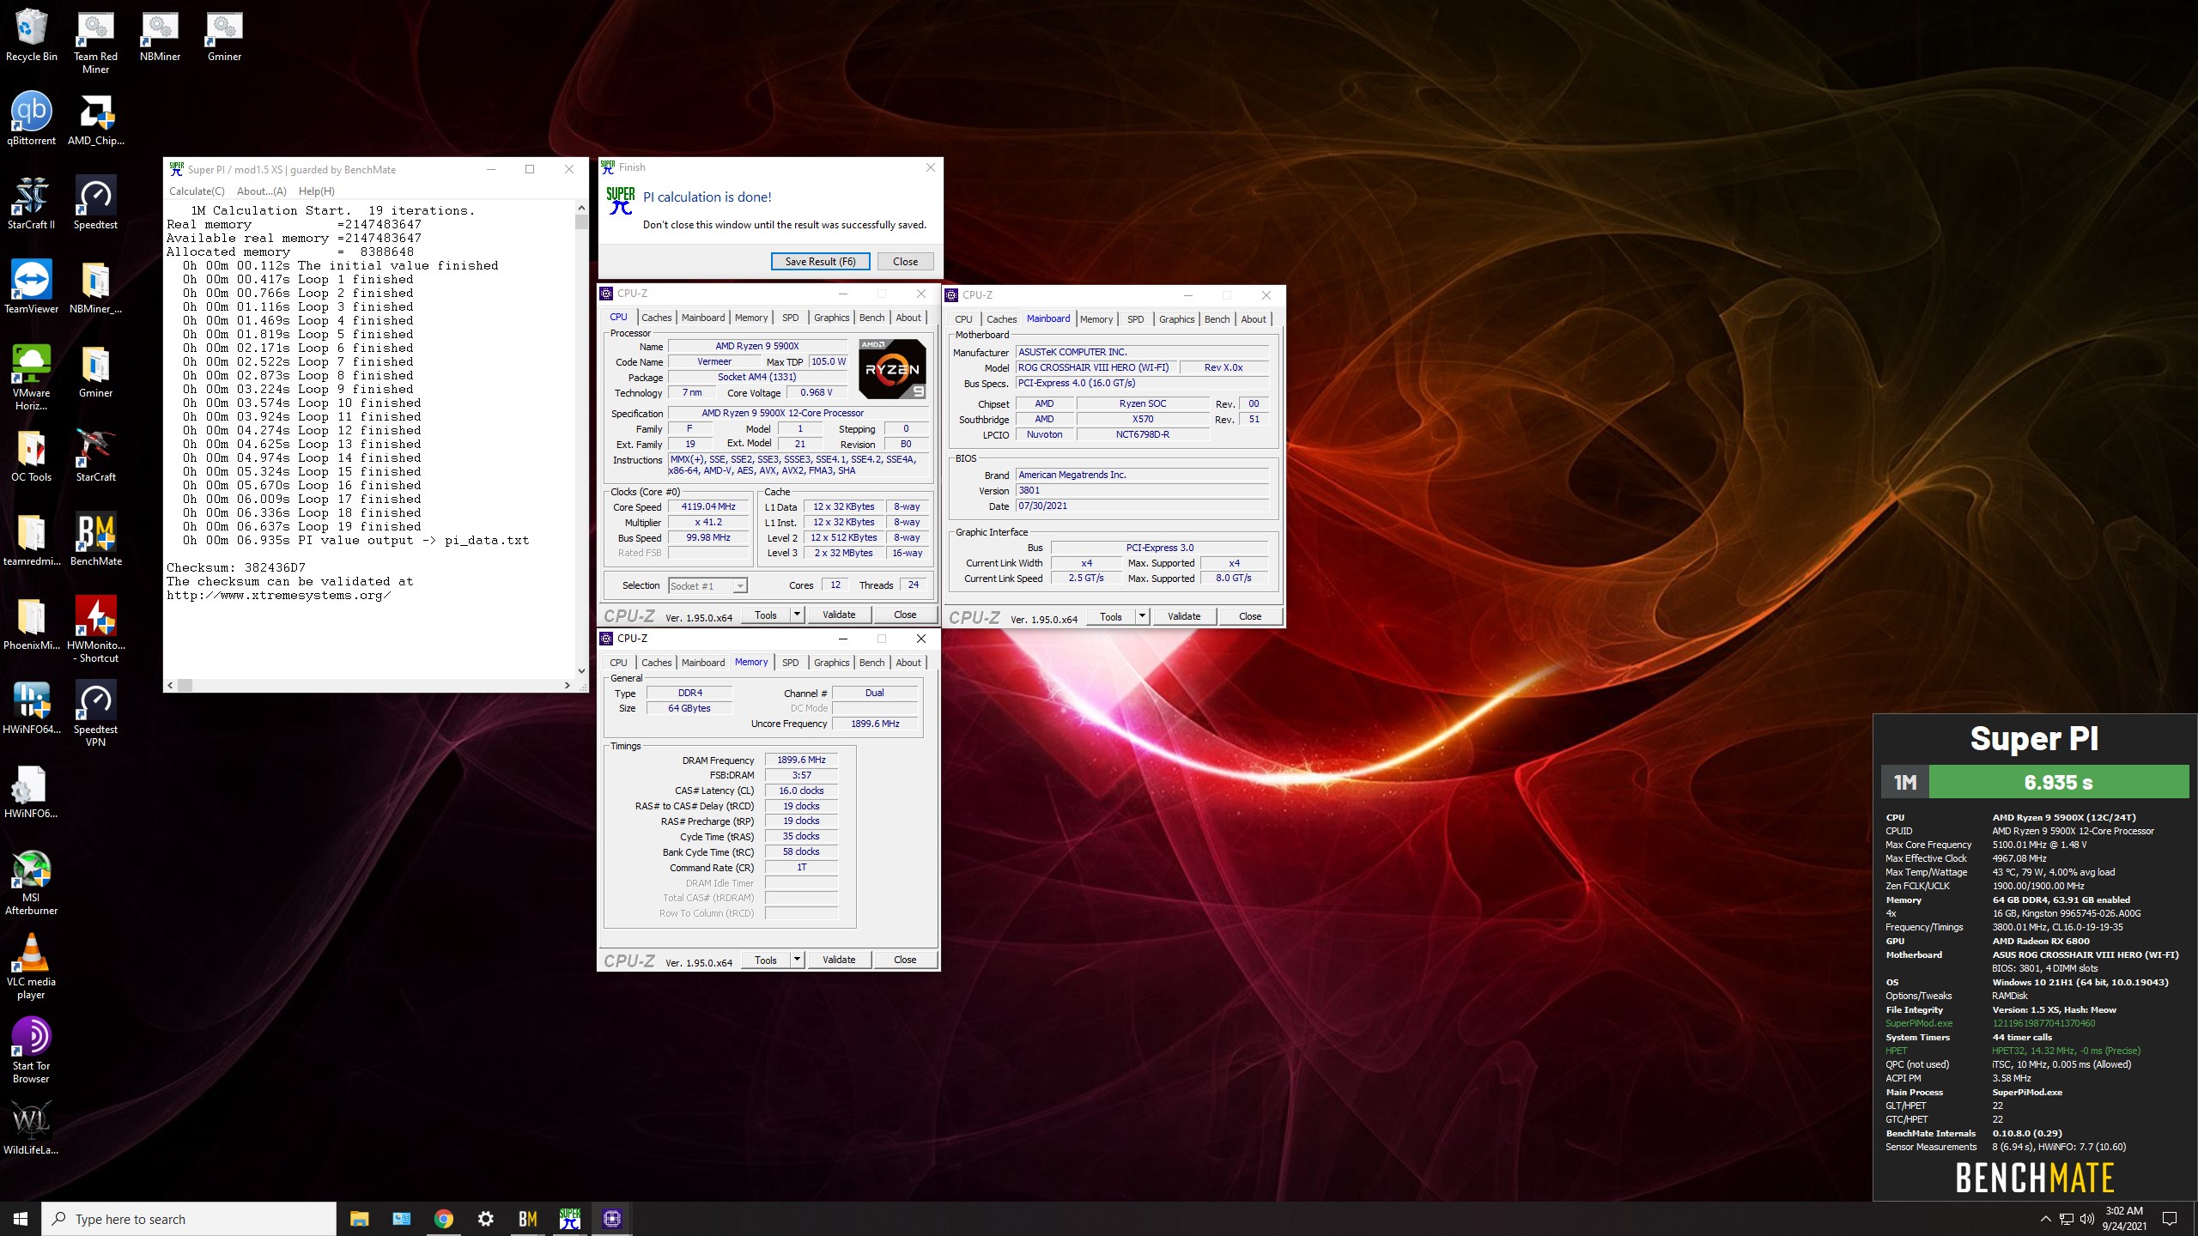Expand Tools dropdown arrow in Mainboard window
Image resolution: width=2198 pixels, height=1236 pixels.
[x=1142, y=616]
